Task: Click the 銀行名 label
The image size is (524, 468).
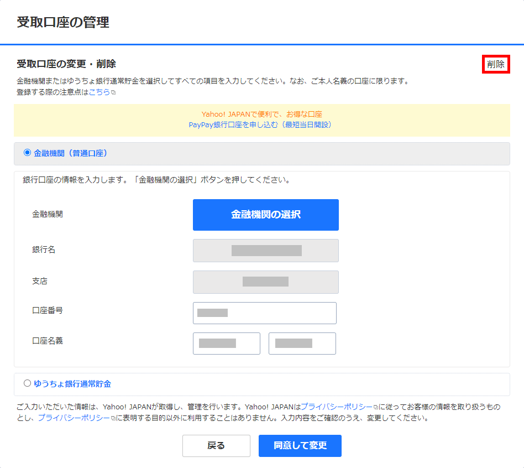Action: (x=44, y=249)
